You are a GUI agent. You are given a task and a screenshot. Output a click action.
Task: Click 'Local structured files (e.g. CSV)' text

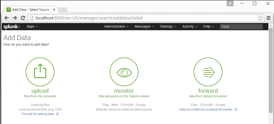40,110
